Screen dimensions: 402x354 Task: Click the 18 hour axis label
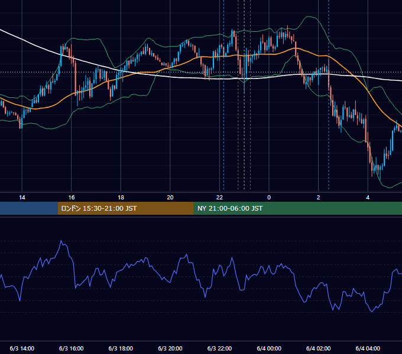tap(121, 198)
